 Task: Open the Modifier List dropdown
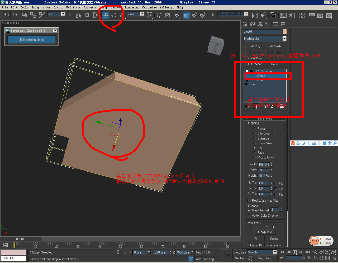tap(265, 39)
